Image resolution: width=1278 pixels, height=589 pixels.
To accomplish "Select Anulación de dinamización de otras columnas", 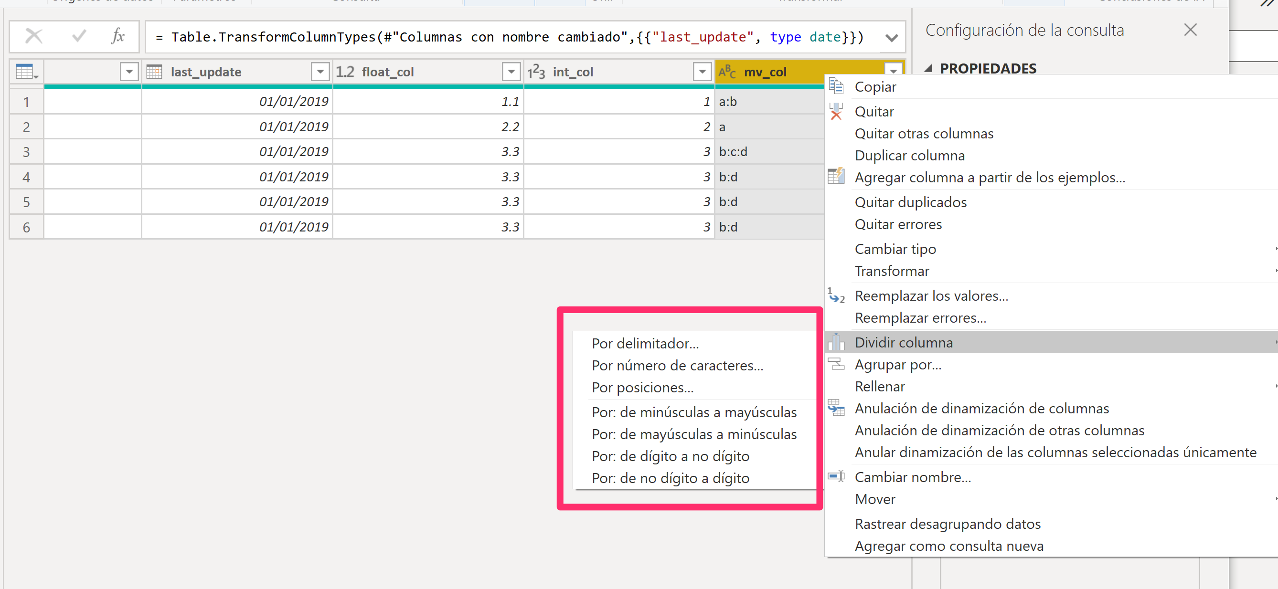I will pos(1051,430).
